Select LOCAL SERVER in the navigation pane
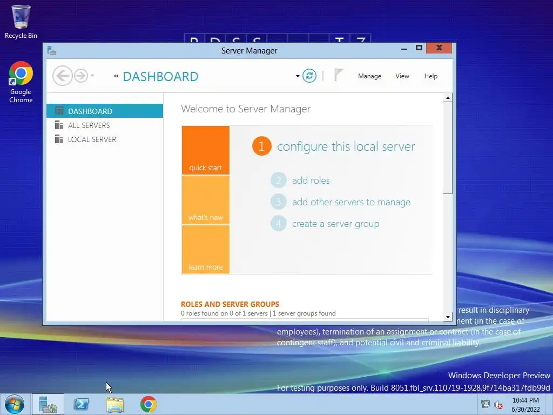Viewport: 553px width, 415px height. [x=105, y=139]
